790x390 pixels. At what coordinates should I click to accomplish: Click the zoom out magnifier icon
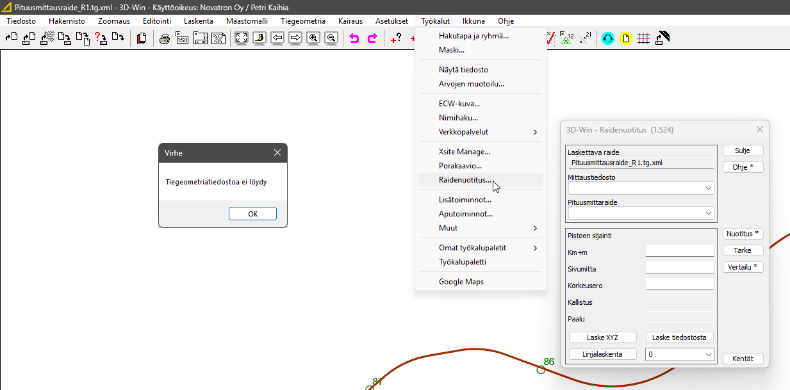331,38
